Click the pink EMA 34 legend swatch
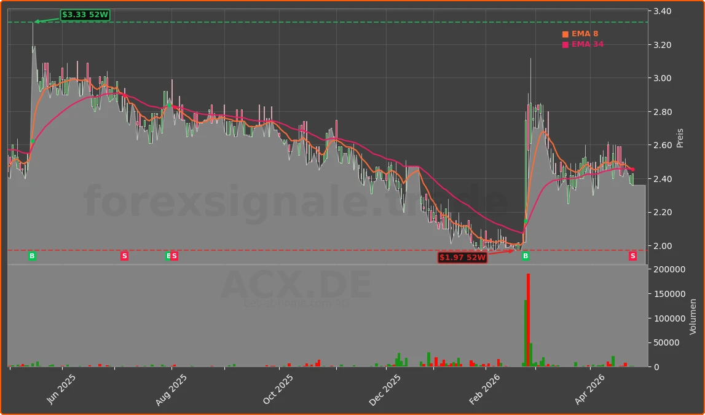The width and height of the screenshot is (705, 415). click(565, 44)
